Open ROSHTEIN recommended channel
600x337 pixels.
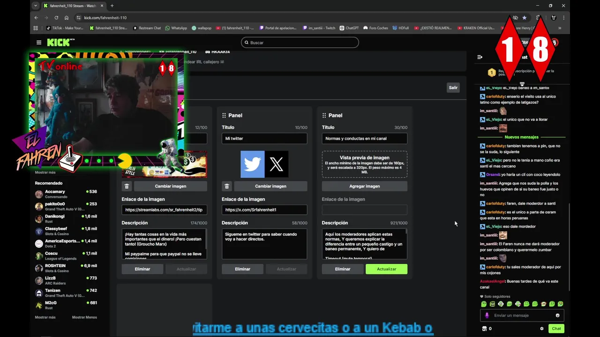(x=66, y=268)
